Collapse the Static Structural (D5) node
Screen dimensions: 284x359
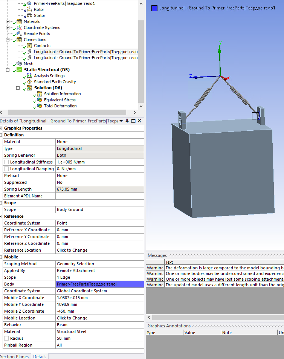coord(8,70)
